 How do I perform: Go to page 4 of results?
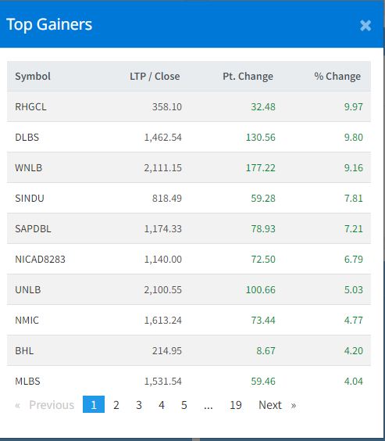[162, 405]
